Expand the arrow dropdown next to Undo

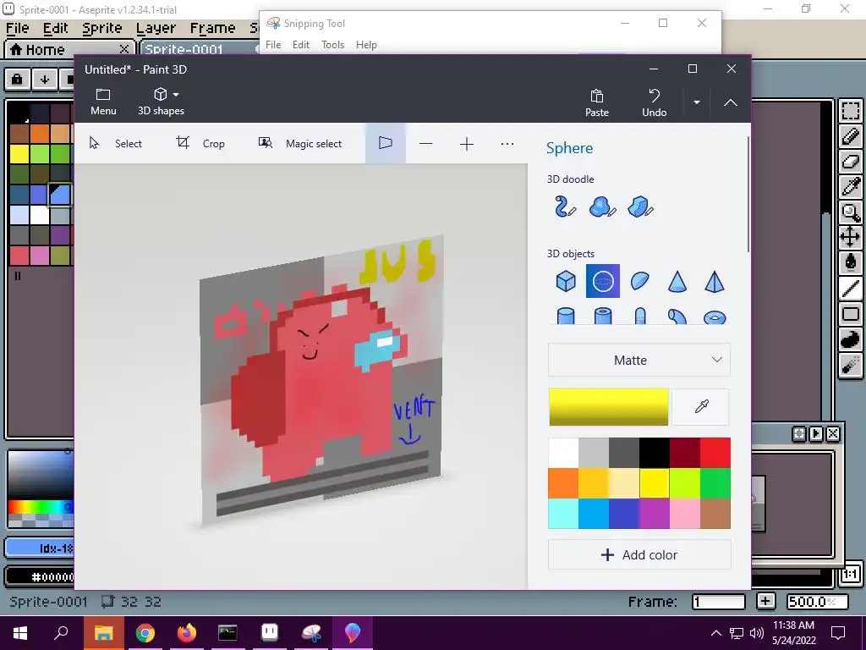tap(697, 102)
